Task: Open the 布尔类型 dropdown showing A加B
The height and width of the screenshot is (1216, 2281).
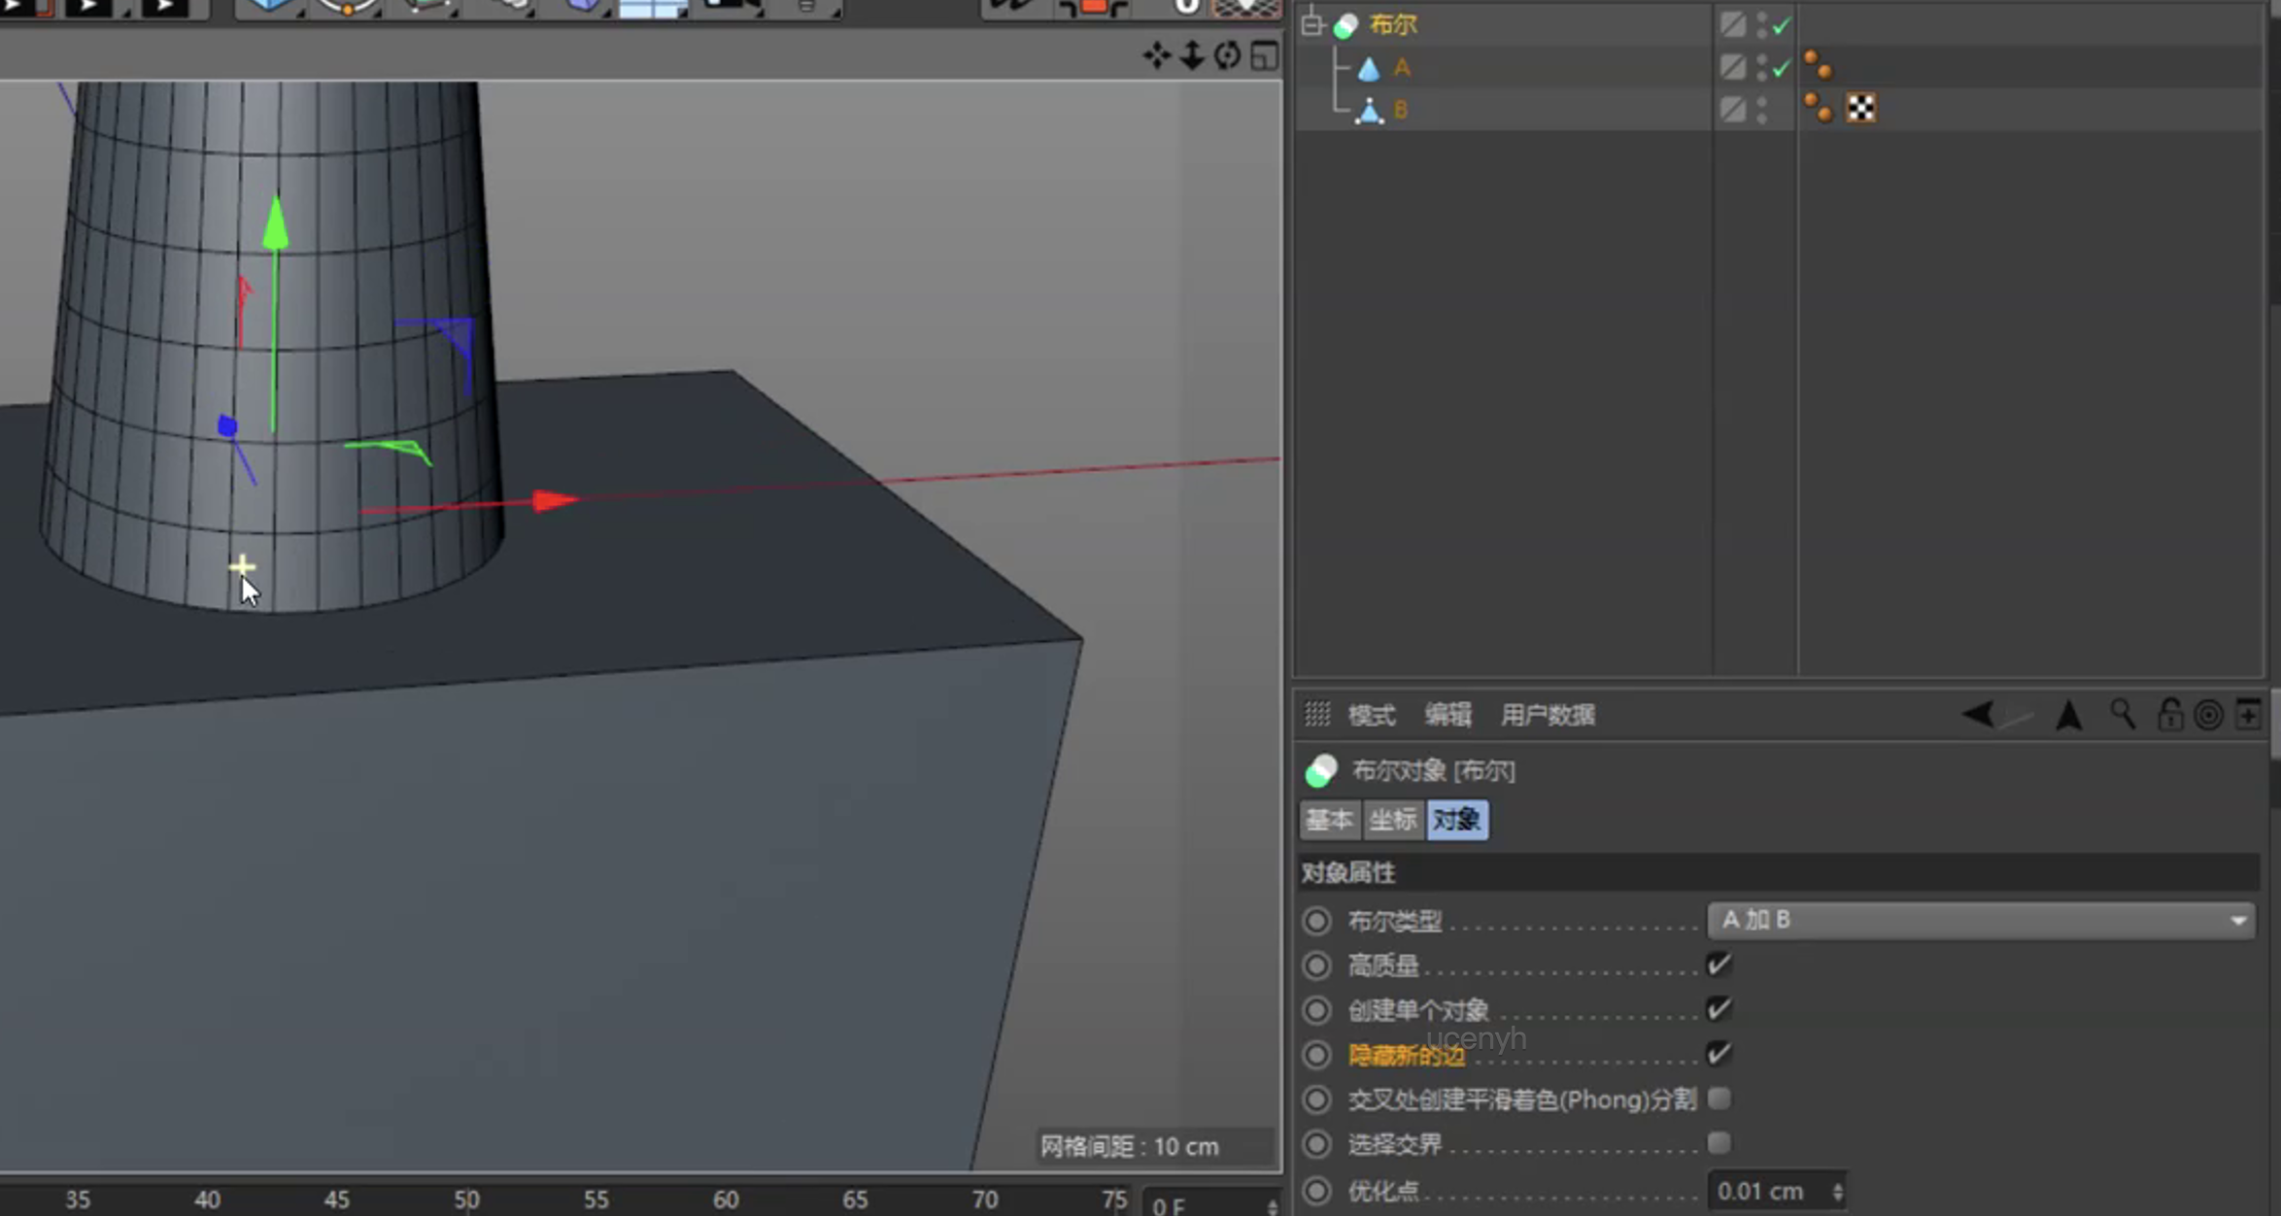Action: tap(1980, 920)
